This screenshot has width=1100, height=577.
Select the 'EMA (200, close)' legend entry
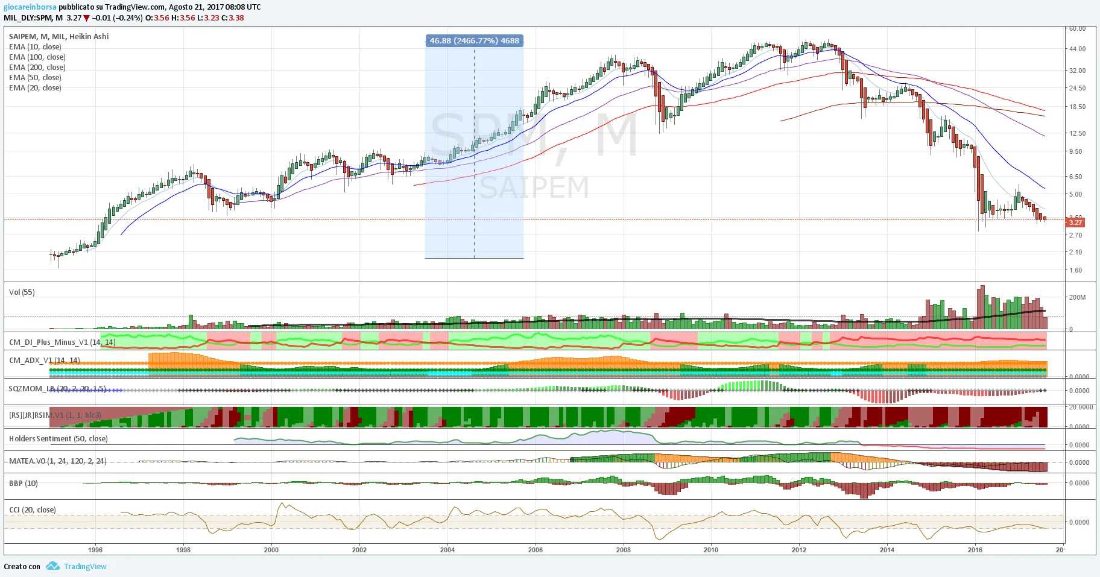tap(37, 68)
